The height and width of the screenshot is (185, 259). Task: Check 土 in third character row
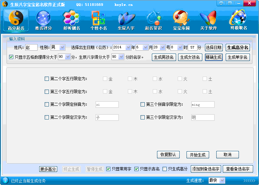pyautogui.click(x=205, y=92)
